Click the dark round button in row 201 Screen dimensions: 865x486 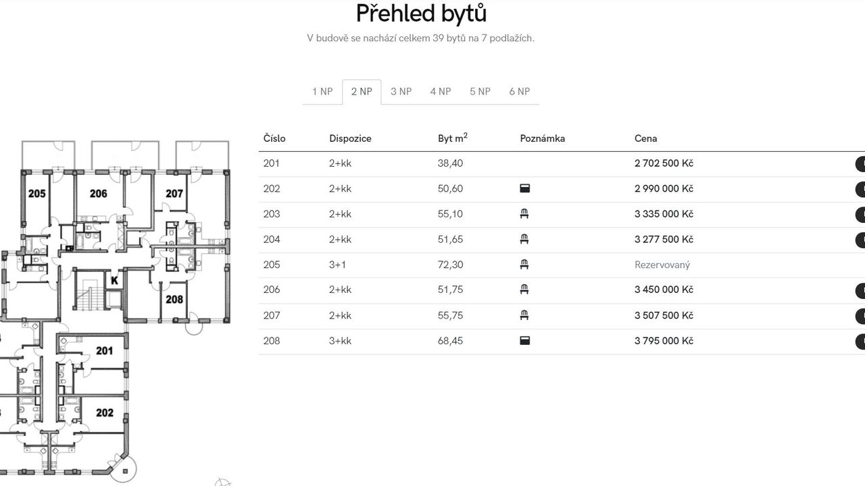click(860, 164)
